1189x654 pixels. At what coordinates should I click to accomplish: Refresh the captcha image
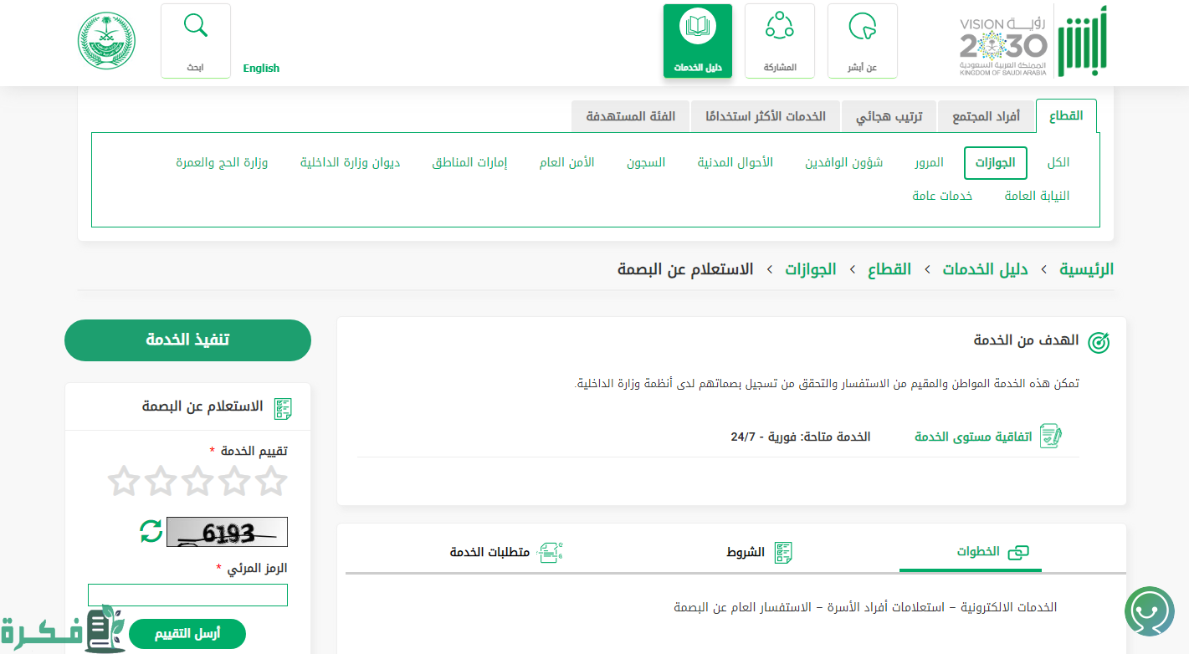pos(151,531)
